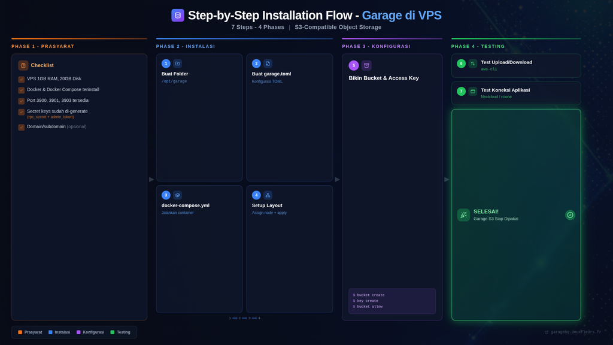Image resolution: width=613 pixels, height=345 pixels.
Task: Toggle the VPS 1GB RAM, 20GB Disk checkbox
Action: click(x=22, y=79)
